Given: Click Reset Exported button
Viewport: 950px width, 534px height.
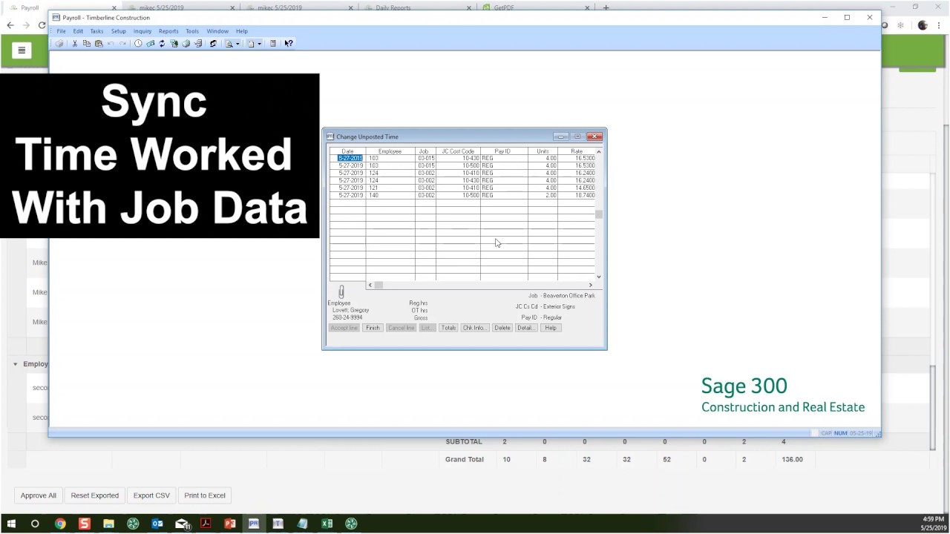Looking at the screenshot, I should [x=94, y=495].
